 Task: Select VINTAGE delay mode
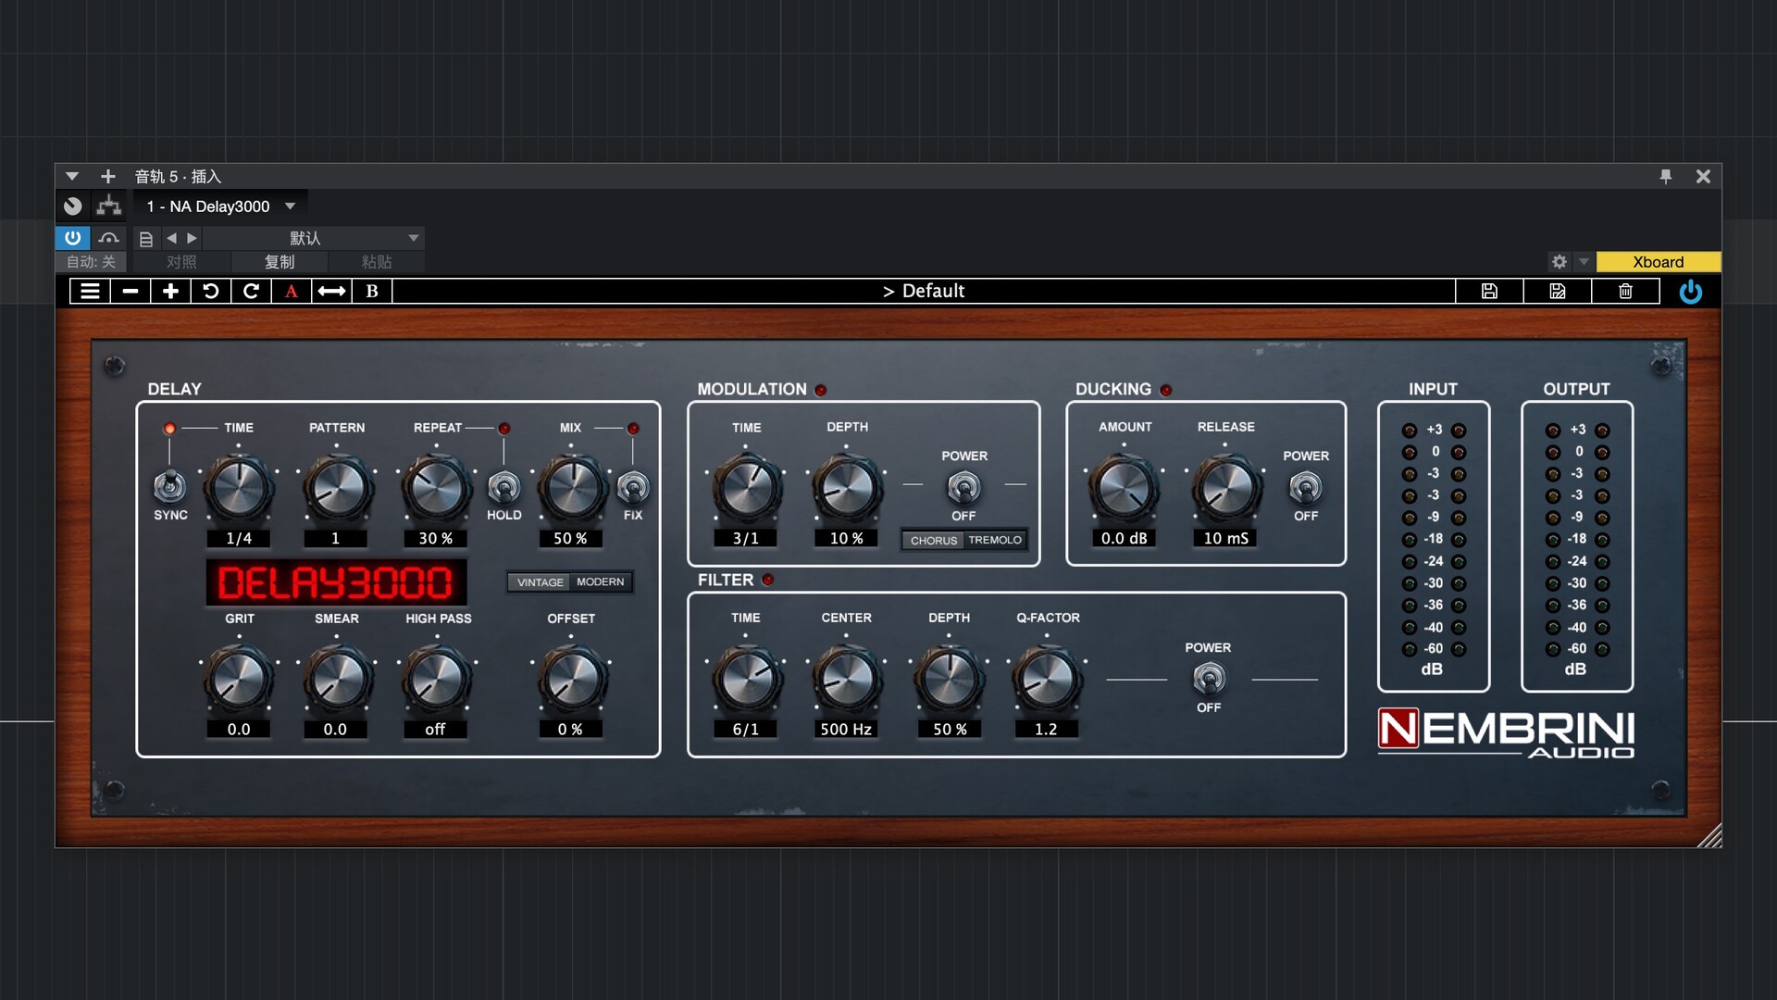click(x=541, y=582)
